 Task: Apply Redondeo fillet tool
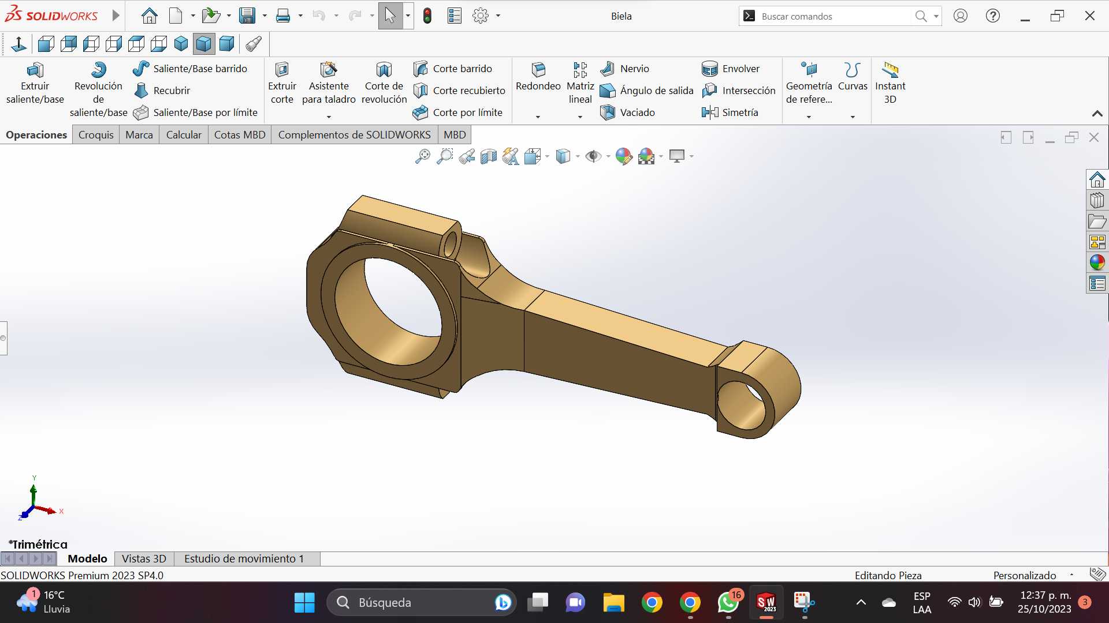538,77
